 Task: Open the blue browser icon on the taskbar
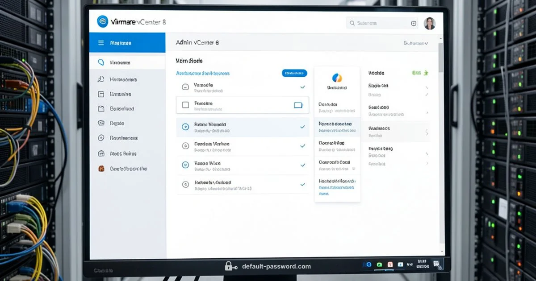coord(368,264)
